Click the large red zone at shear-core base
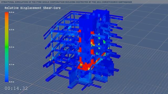This screenshot has width=168, height=94. coord(86,67)
